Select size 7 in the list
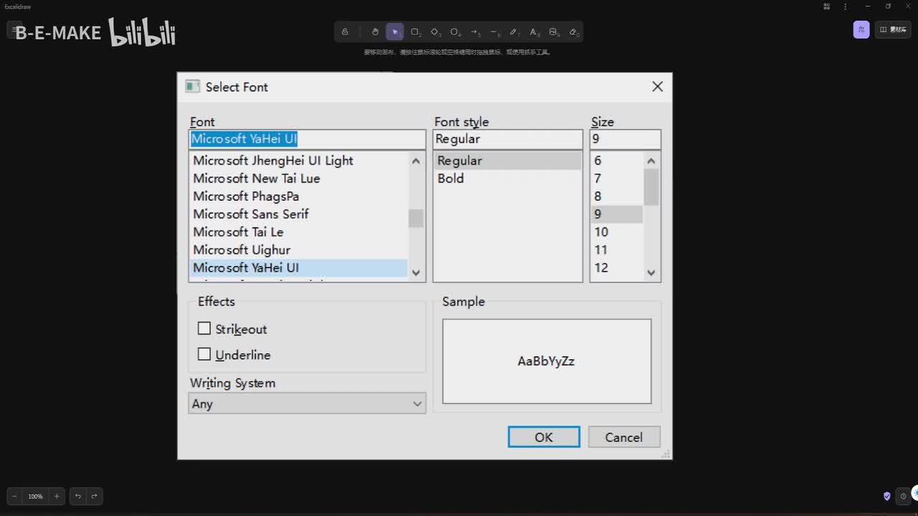This screenshot has width=918, height=516. pos(617,178)
